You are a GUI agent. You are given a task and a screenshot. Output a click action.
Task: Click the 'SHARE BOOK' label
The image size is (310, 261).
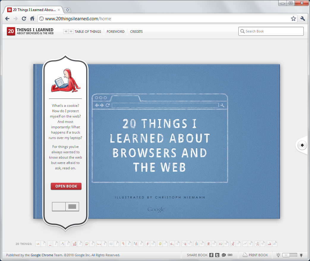[197, 255]
